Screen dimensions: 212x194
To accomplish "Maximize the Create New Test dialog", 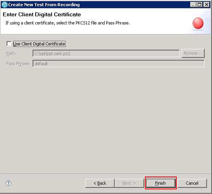I will 200,5.
